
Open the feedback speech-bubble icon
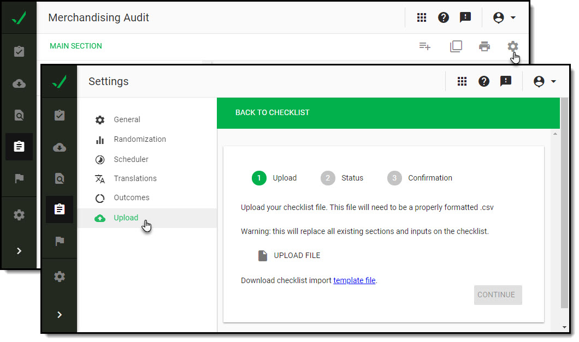pyautogui.click(x=506, y=81)
